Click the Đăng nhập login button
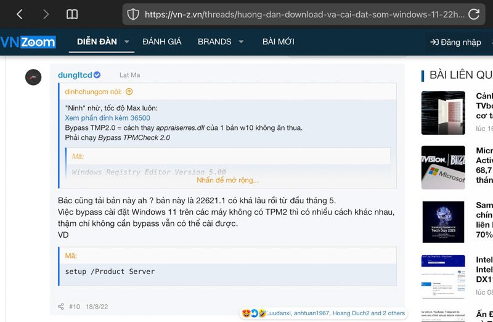Screen dimensions: 493x322 coord(455,42)
